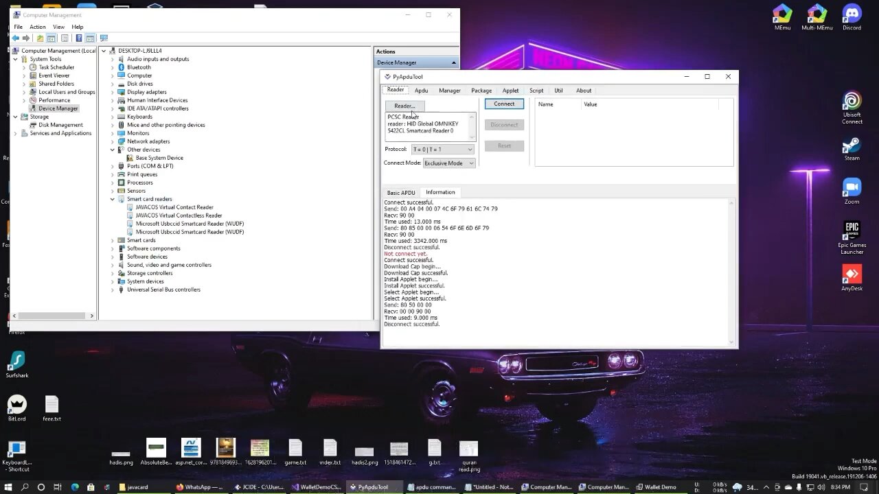Viewport: 879px width, 494px height.
Task: Click Windows Start button
Action: coord(8,487)
